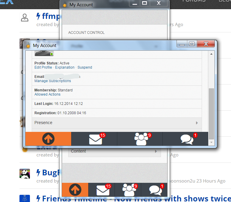Click the Membership: Standard text
This screenshot has height=202, width=231.
coord(54,90)
